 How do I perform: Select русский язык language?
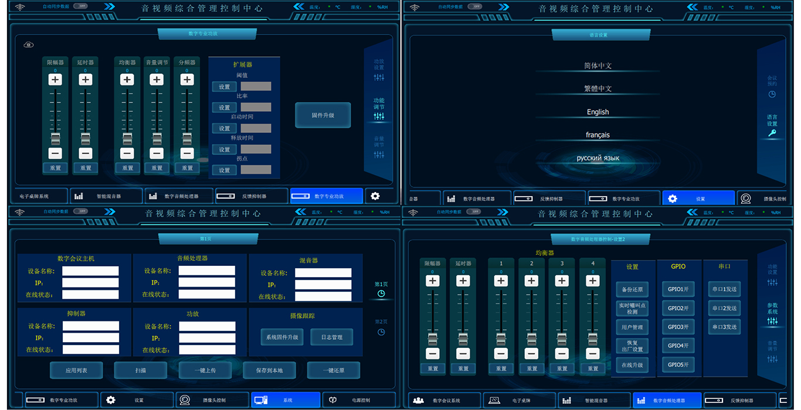click(598, 158)
